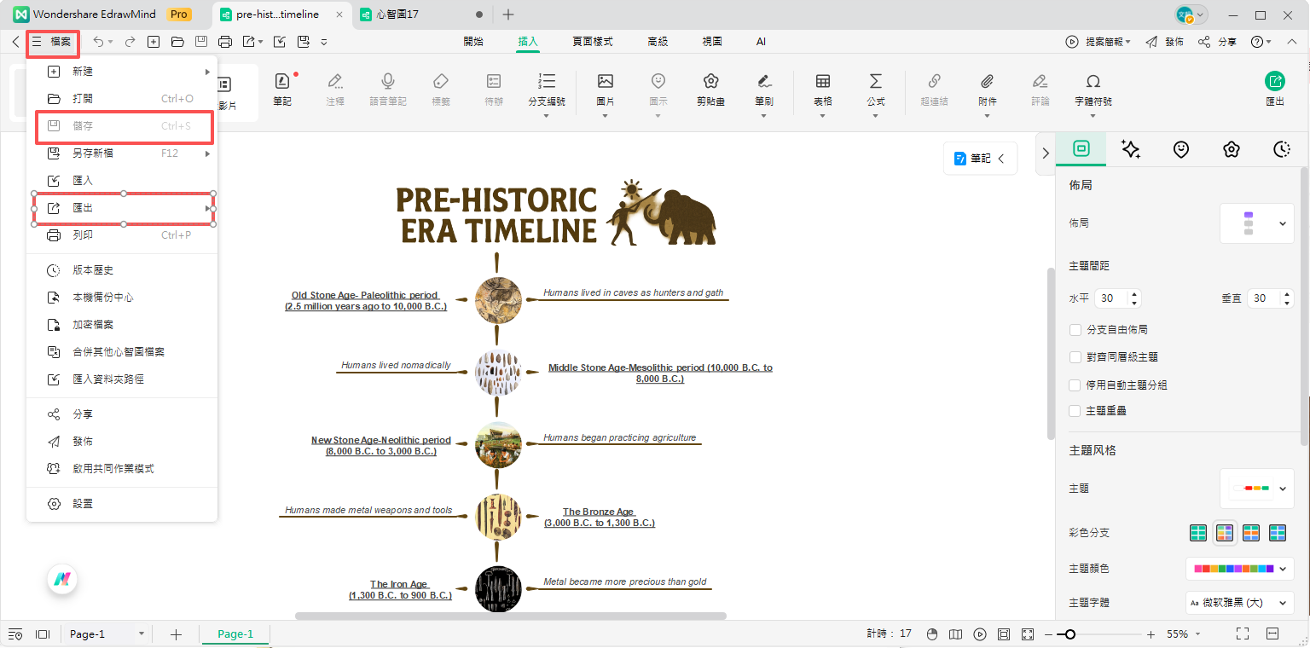Click the 水平 spacing input field
Viewport: 1310px width, 648px height.
tap(1111, 298)
